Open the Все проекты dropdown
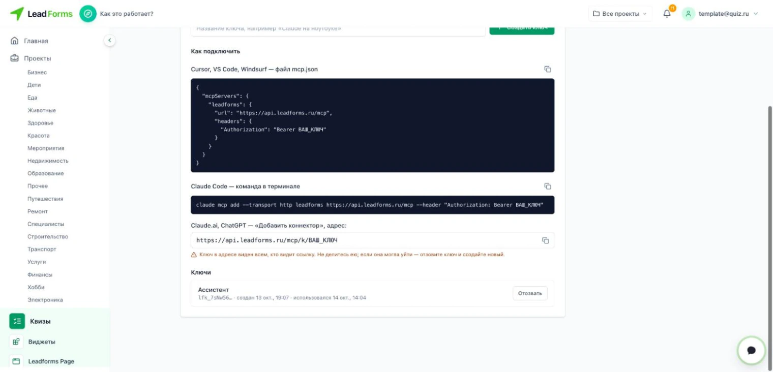 [620, 14]
